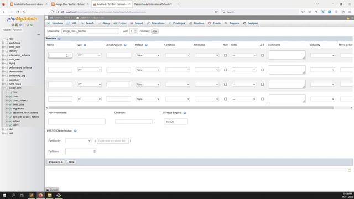Click the phpMyAdmin home icon
The height and width of the screenshot is (199, 354).
(x=13, y=25)
